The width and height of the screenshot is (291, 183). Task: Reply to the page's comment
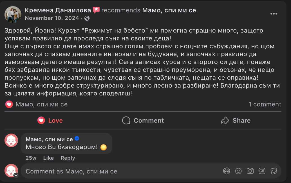(68, 158)
